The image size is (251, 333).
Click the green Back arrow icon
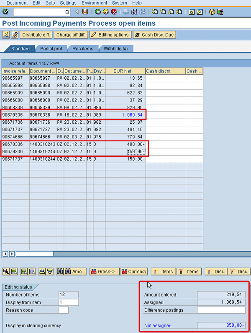point(97,12)
